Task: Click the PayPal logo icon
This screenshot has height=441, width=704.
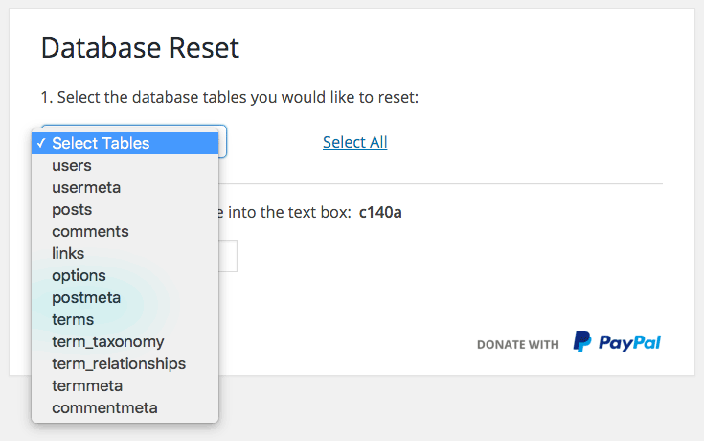Action: click(582, 341)
